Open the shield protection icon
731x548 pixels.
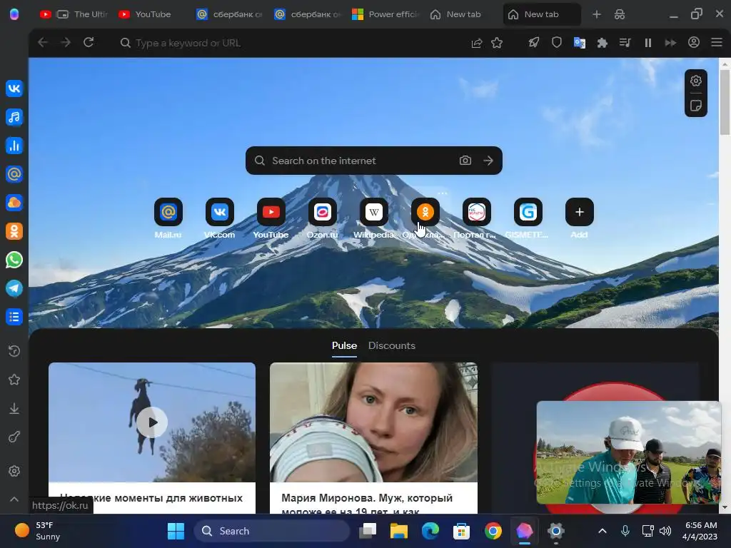point(557,42)
